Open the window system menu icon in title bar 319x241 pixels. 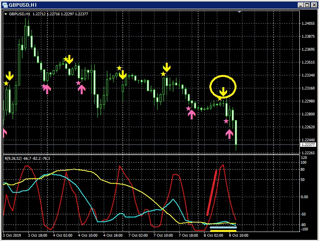[5, 4]
